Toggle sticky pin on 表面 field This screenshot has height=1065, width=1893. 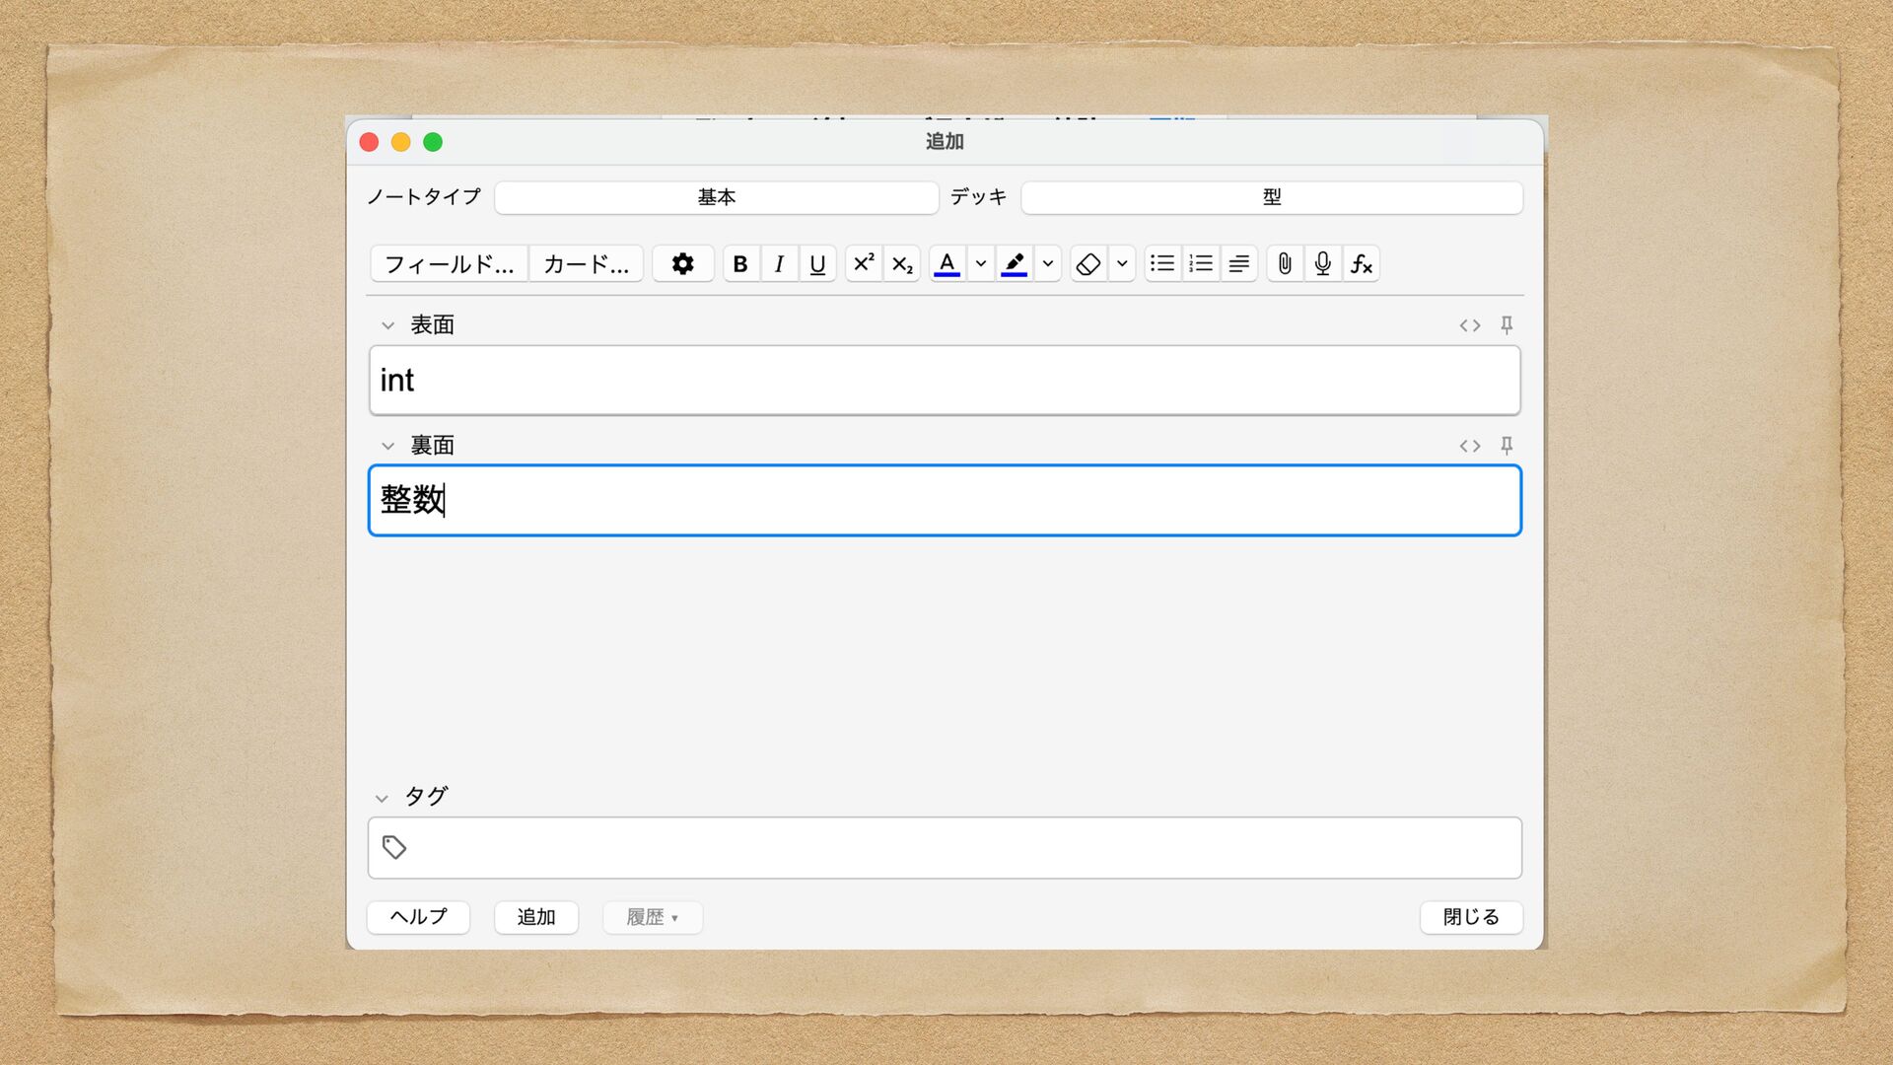(x=1507, y=325)
